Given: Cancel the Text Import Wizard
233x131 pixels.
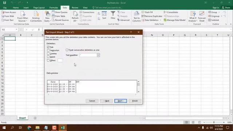Looking at the screenshot, I should [x=92, y=101].
